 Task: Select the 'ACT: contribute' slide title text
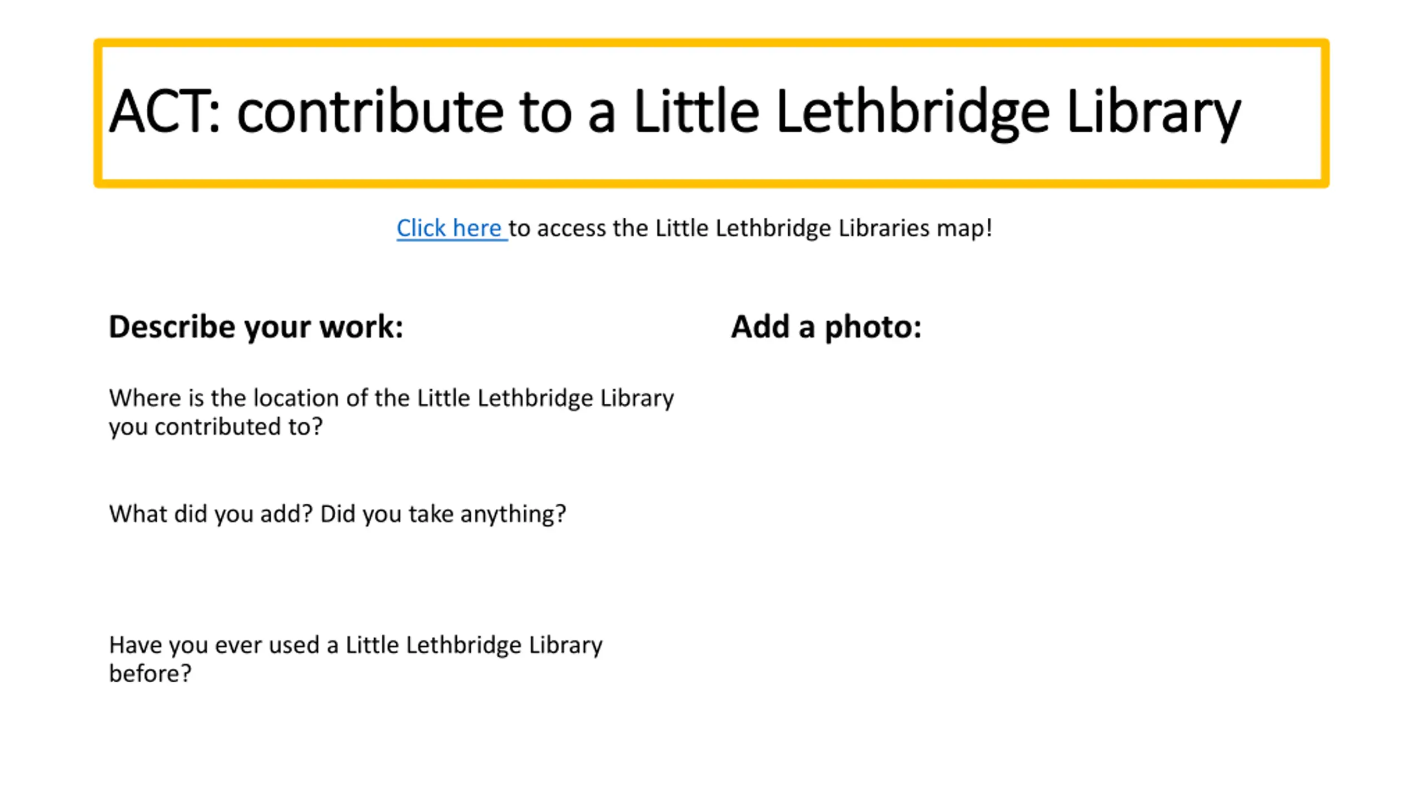[x=675, y=112]
